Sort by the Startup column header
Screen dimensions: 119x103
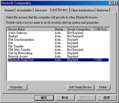coord(59,29)
